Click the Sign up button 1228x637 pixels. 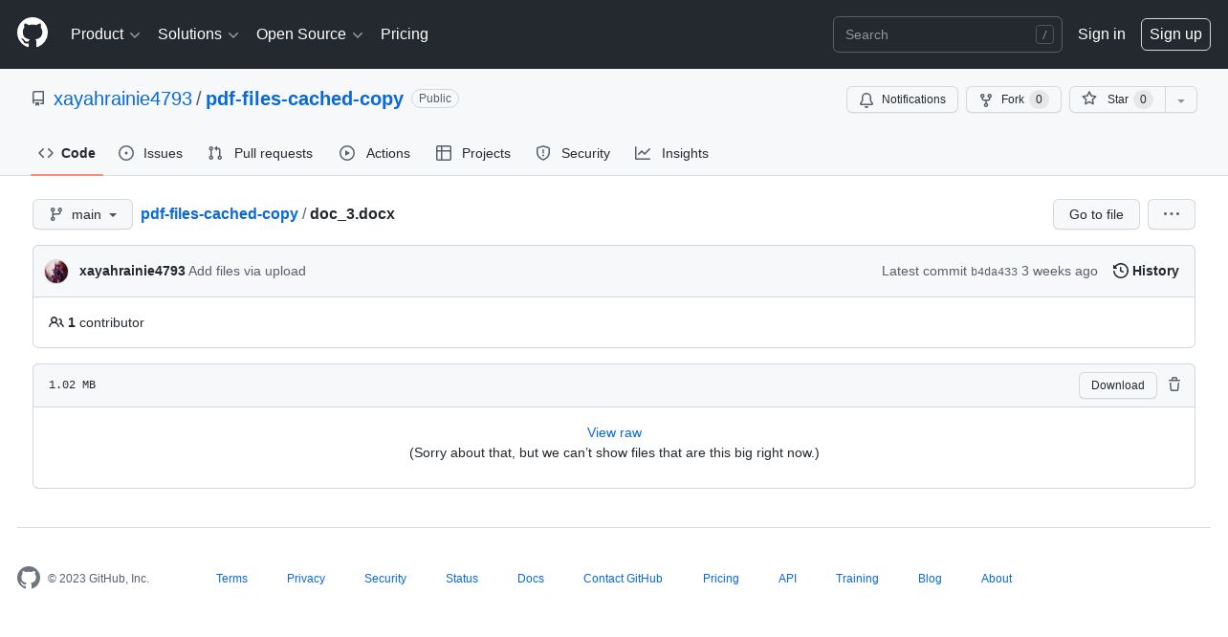coord(1175,34)
